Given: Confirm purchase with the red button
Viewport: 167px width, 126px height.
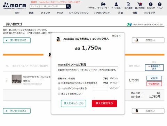Looking at the screenshot, I should coord(104,103).
